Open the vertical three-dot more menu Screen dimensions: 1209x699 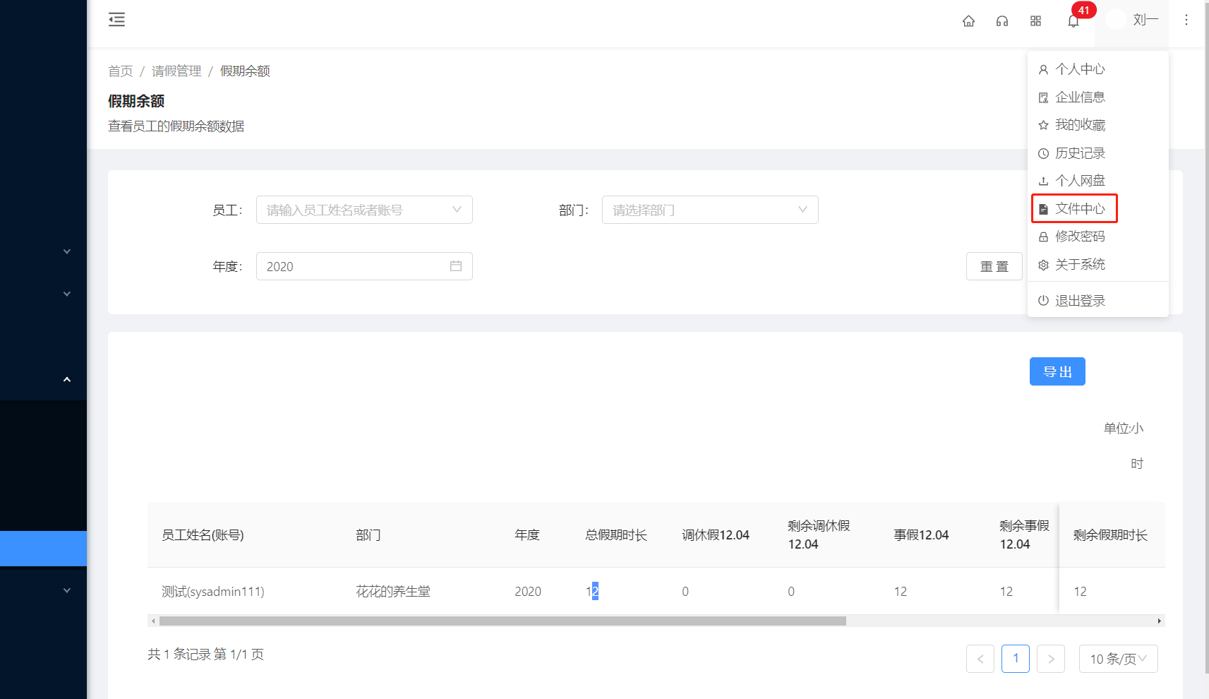pos(1186,20)
